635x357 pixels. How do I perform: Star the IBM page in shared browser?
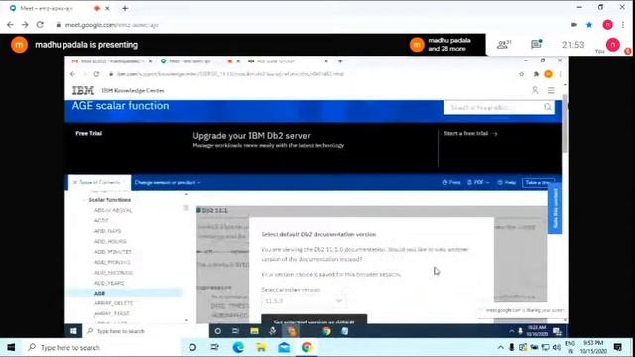[x=521, y=74]
